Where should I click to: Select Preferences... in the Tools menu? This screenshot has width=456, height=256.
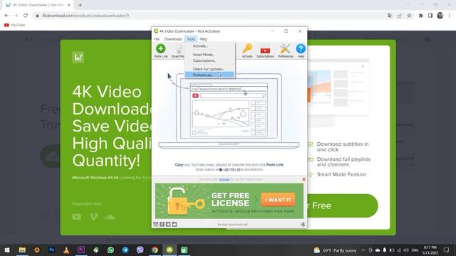(209, 75)
